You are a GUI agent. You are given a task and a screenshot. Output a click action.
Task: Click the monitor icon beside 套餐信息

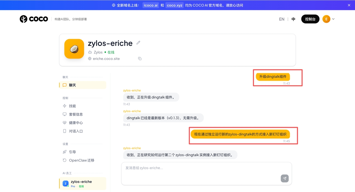tap(65, 114)
